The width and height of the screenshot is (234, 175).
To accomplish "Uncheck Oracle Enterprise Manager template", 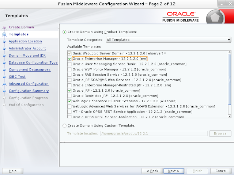I will (69, 59).
